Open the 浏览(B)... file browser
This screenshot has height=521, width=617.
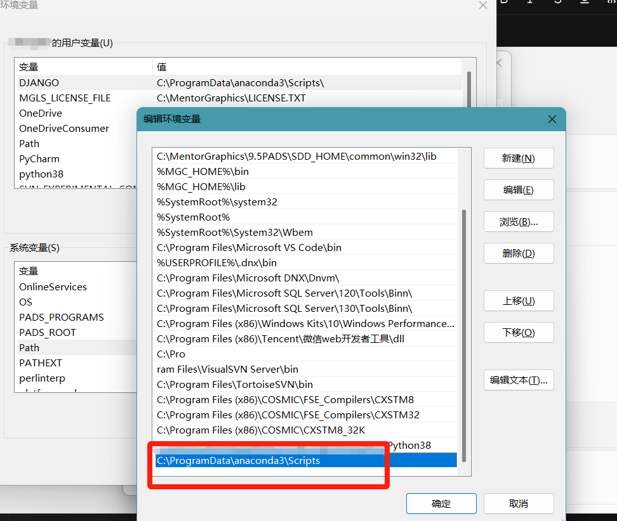[x=519, y=221]
